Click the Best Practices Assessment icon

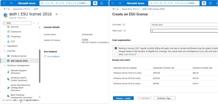point(8,96)
